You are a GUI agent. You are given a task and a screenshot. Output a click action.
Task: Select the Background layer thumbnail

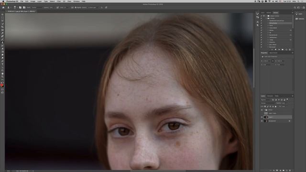click(266, 121)
